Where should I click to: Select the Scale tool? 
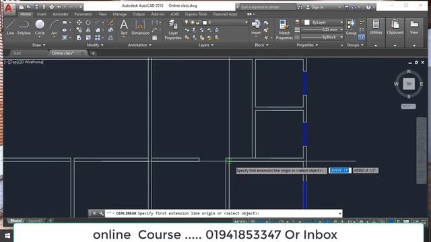pyautogui.click(x=88, y=38)
